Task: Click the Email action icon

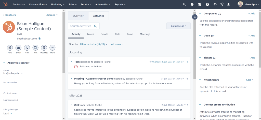Action: [18, 48]
